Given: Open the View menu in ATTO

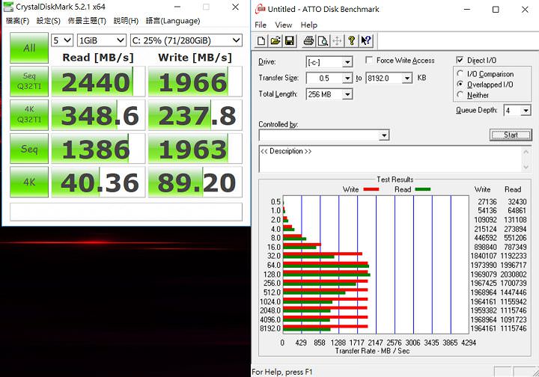Looking at the screenshot, I should (x=283, y=25).
